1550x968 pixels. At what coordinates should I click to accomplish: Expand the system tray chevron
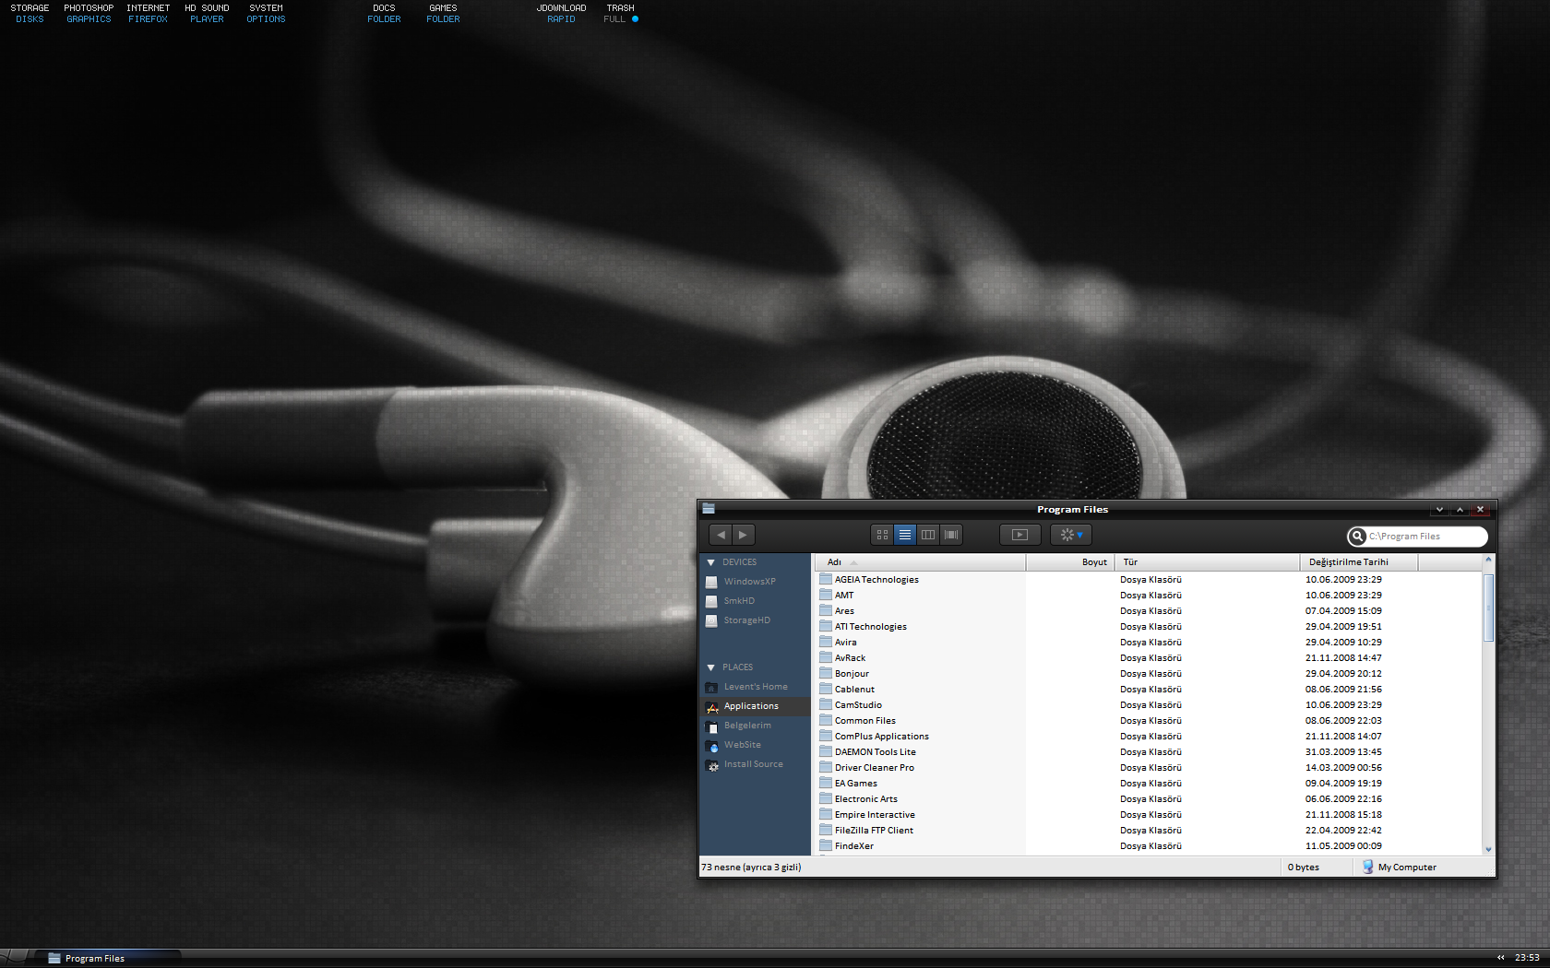click(1500, 958)
